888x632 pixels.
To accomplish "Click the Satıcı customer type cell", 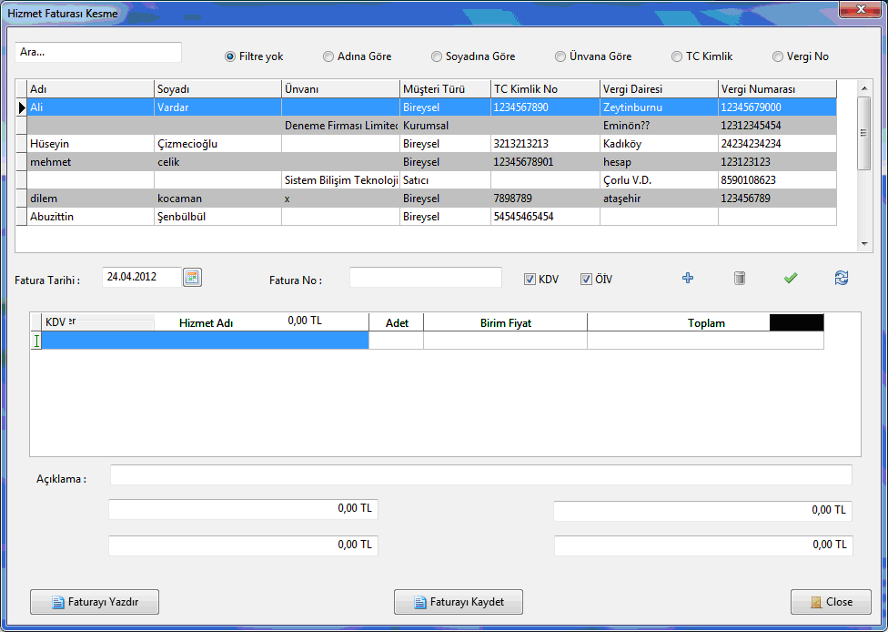I will coord(446,179).
